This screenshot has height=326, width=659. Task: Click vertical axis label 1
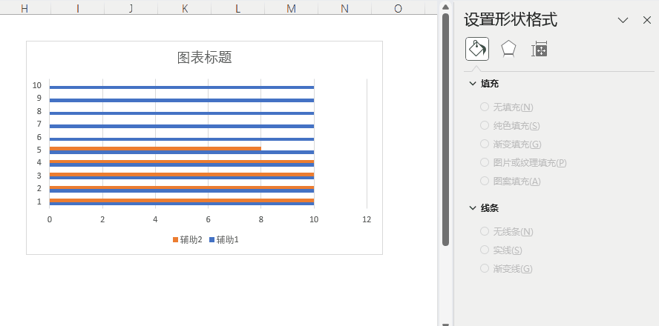point(39,202)
